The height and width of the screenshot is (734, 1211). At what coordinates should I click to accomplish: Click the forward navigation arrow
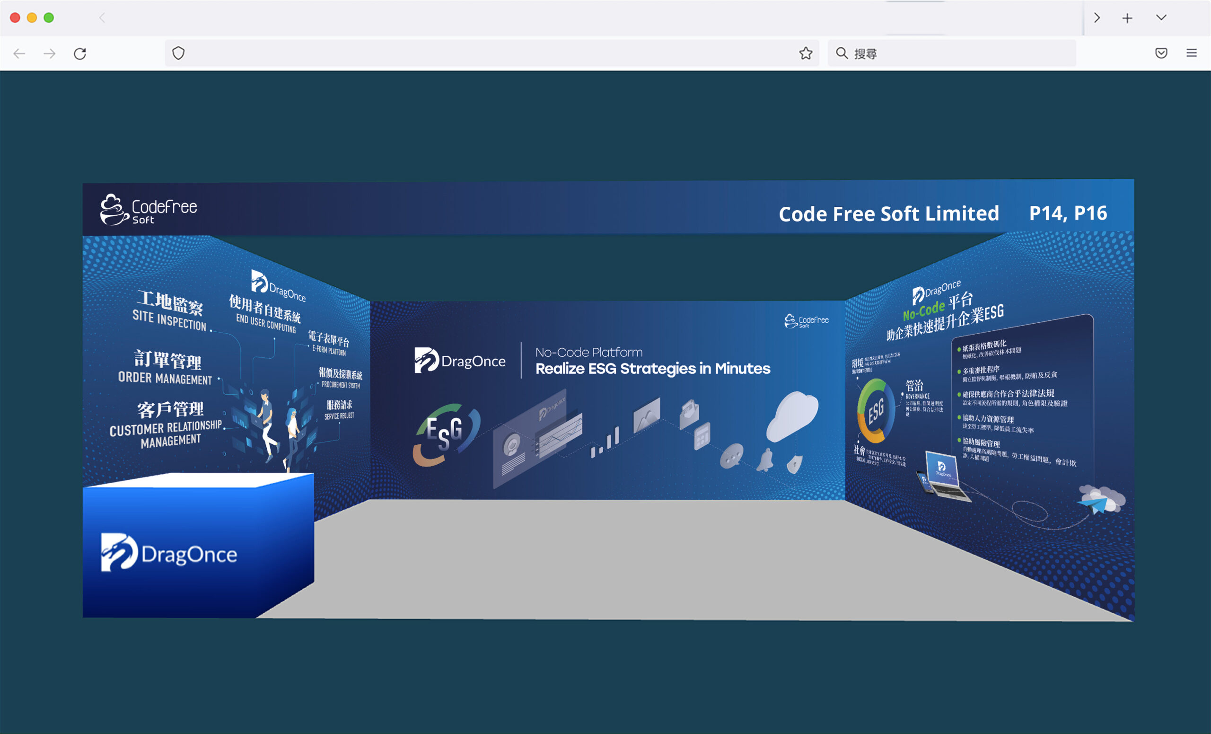pyautogui.click(x=50, y=53)
